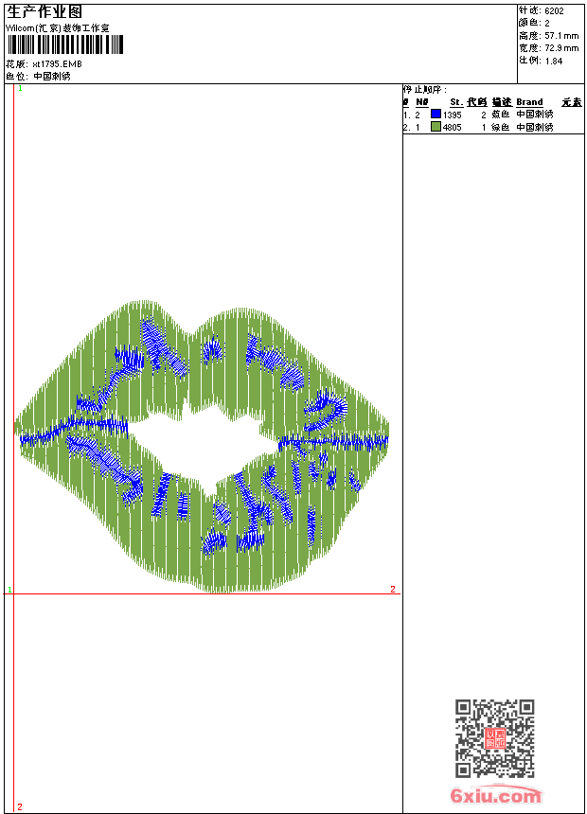This screenshot has width=587, height=814.
Task: Select stop sequence row with stitch count 1395
Action: (x=492, y=114)
